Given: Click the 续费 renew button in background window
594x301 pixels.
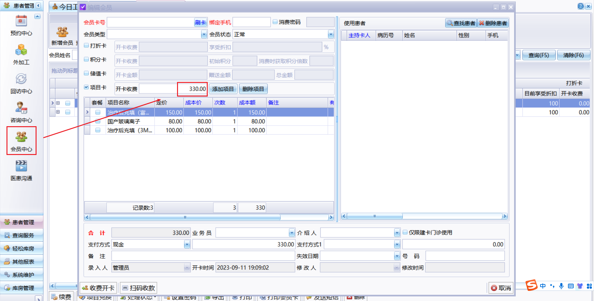Looking at the screenshot, I should (61, 297).
